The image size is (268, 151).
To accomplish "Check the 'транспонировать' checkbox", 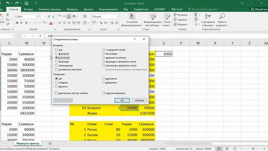I will pos(103,93).
